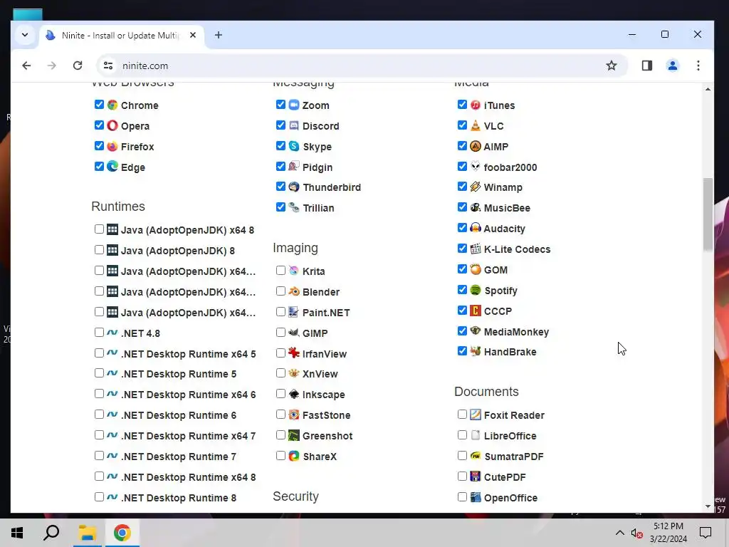Open the Chrome tab search dropdown
The image size is (729, 547).
point(25,35)
